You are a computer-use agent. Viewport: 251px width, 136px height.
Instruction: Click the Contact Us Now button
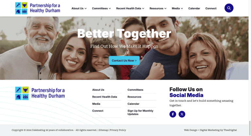click(124, 61)
